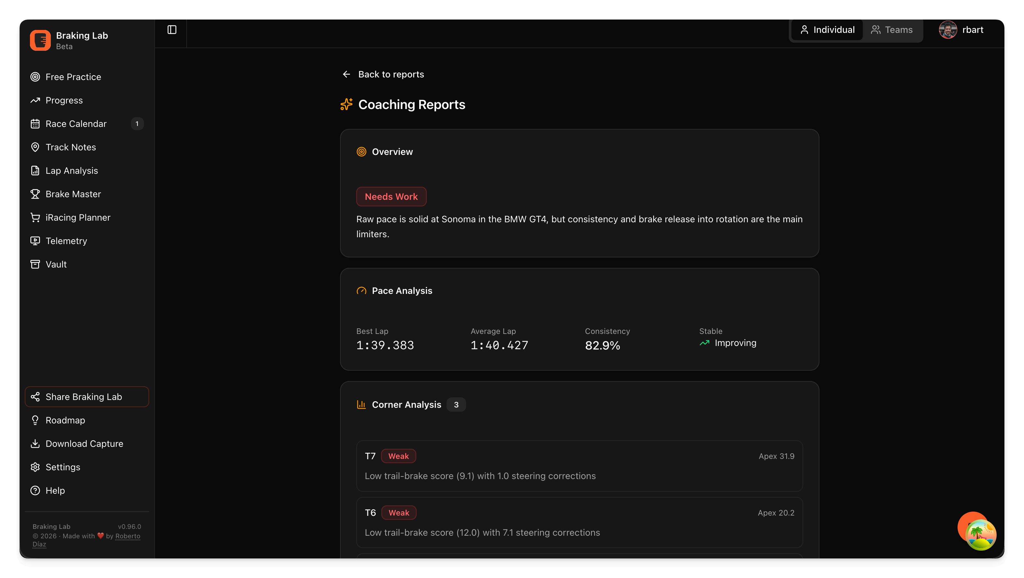Open the Race Calendar menu item

tap(76, 124)
